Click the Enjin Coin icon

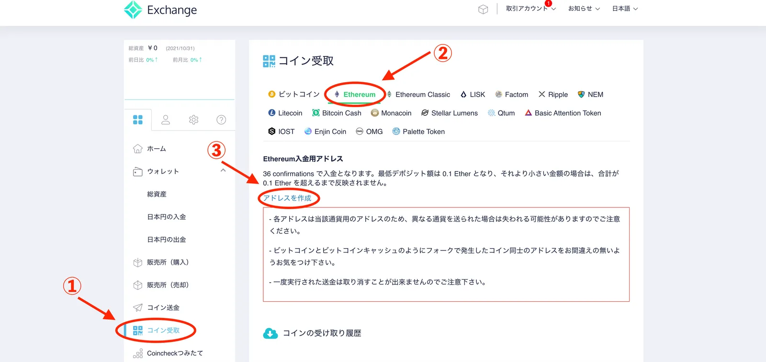pyautogui.click(x=308, y=131)
